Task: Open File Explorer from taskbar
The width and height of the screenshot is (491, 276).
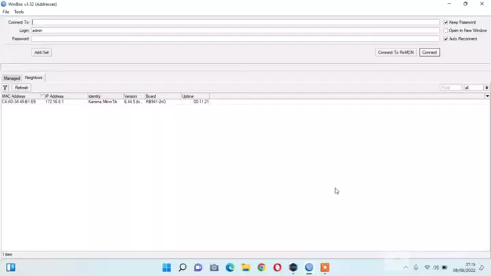Action: click(245, 268)
